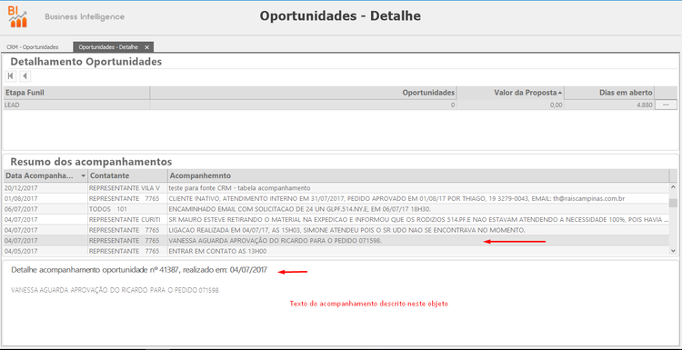Select the LEAD funnel stage cell

pos(76,105)
